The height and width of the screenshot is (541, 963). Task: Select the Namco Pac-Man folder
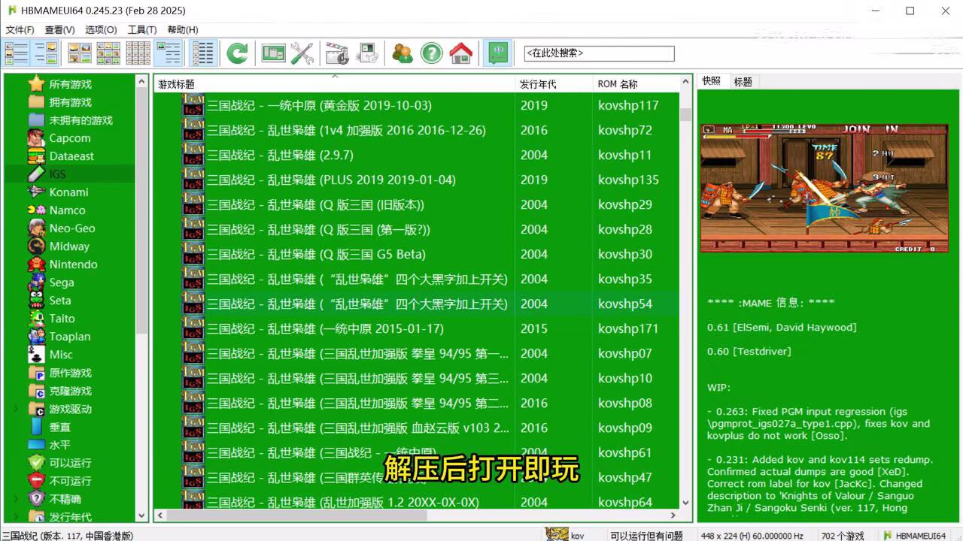point(67,210)
